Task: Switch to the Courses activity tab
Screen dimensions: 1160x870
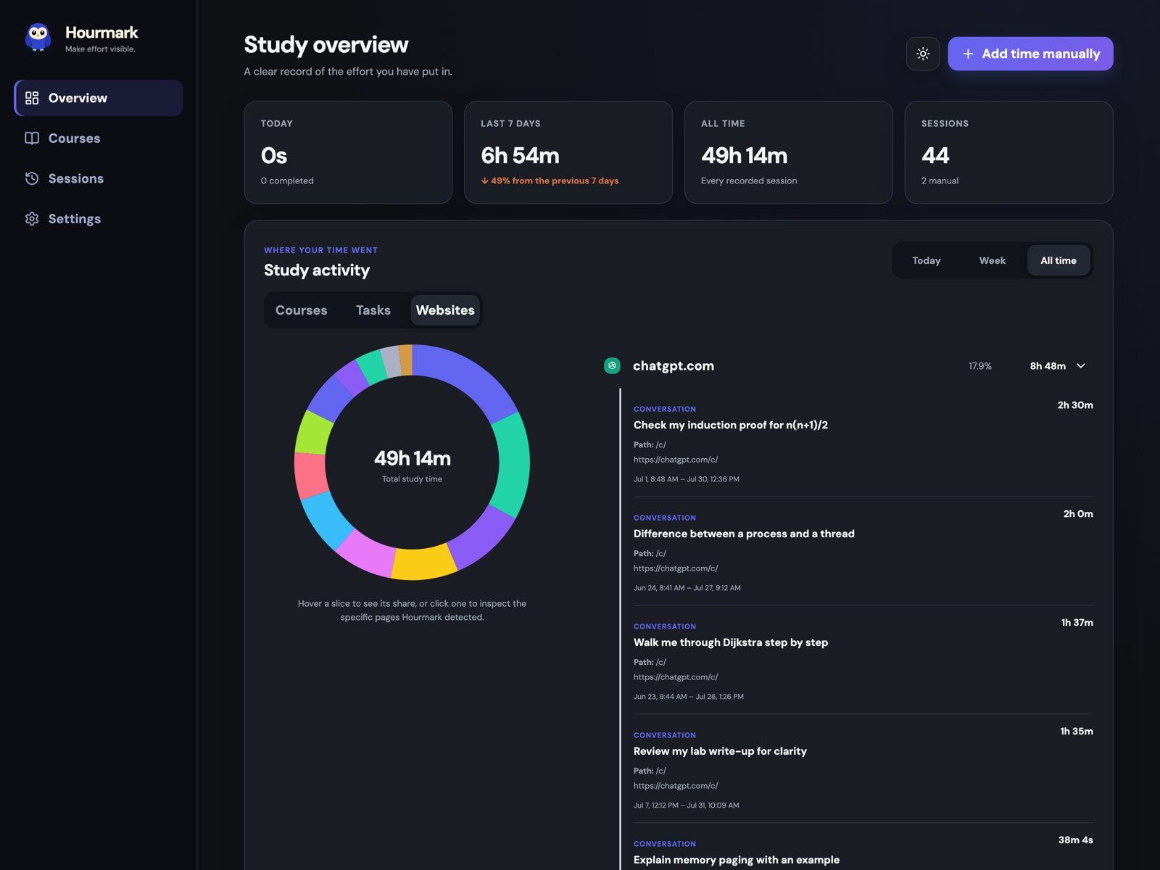Action: (x=301, y=310)
